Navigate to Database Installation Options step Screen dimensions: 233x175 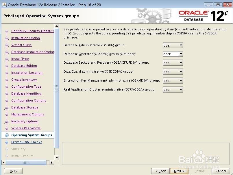[x=33, y=52]
